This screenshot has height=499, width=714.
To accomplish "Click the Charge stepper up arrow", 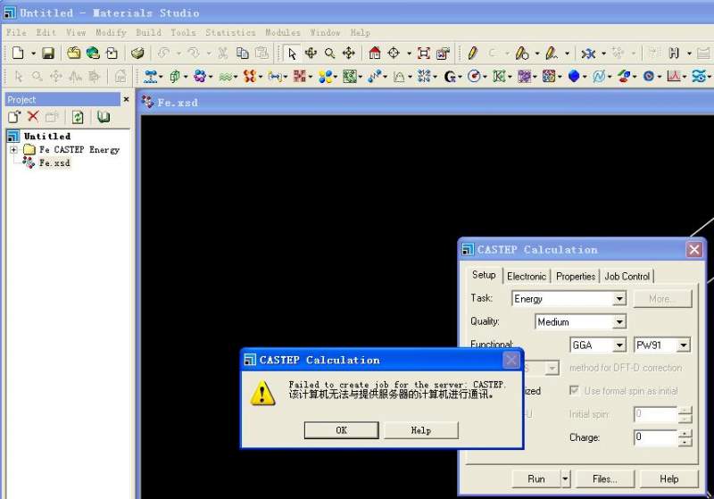I will pos(685,433).
